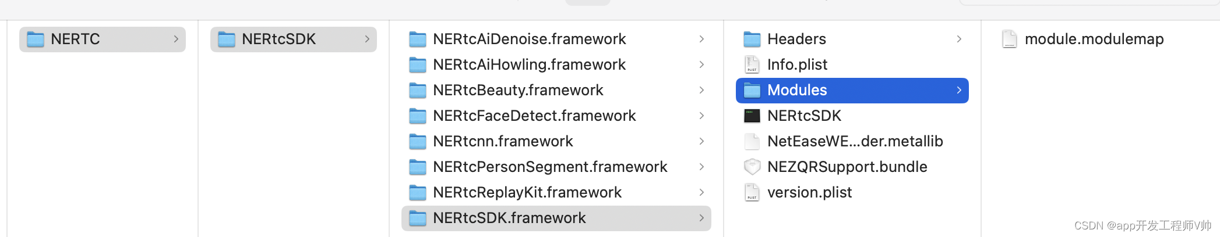Expand the NERtcBeauty.framework chevron
This screenshot has height=237, width=1220.
coord(701,90)
